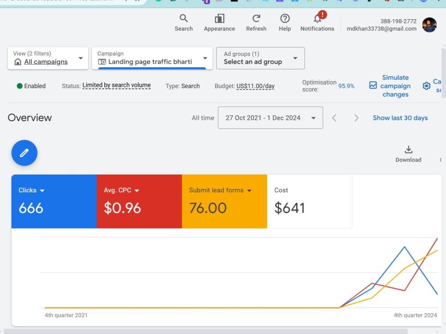Select the Cost metric card

[x=310, y=201]
